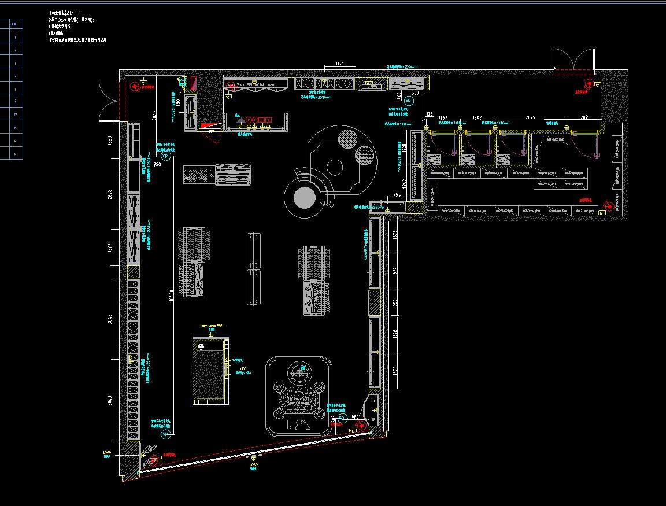Select the double door at the top right
666x506 pixels.
574,61
